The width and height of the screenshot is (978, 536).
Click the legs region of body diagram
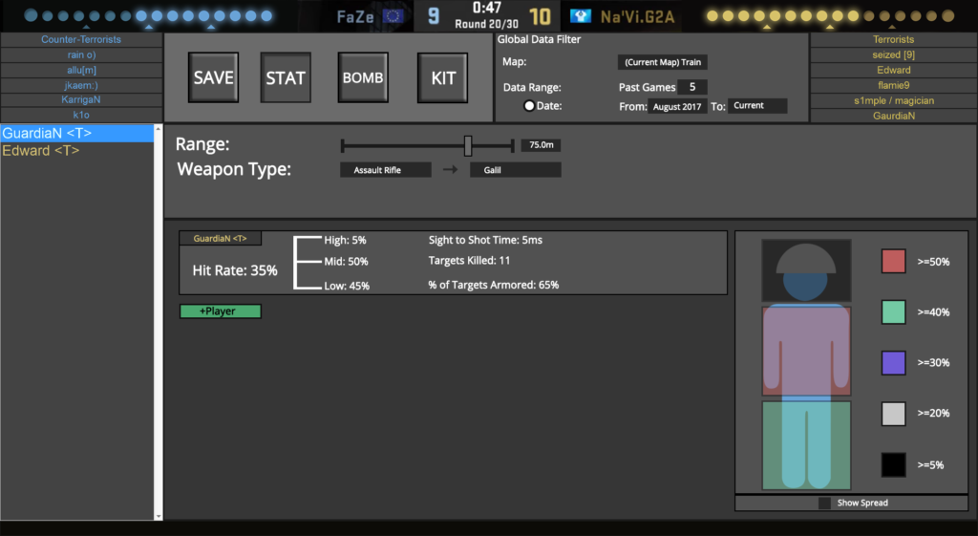coord(806,445)
